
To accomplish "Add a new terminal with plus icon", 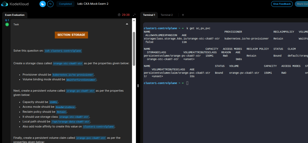I will coord(183,15).
